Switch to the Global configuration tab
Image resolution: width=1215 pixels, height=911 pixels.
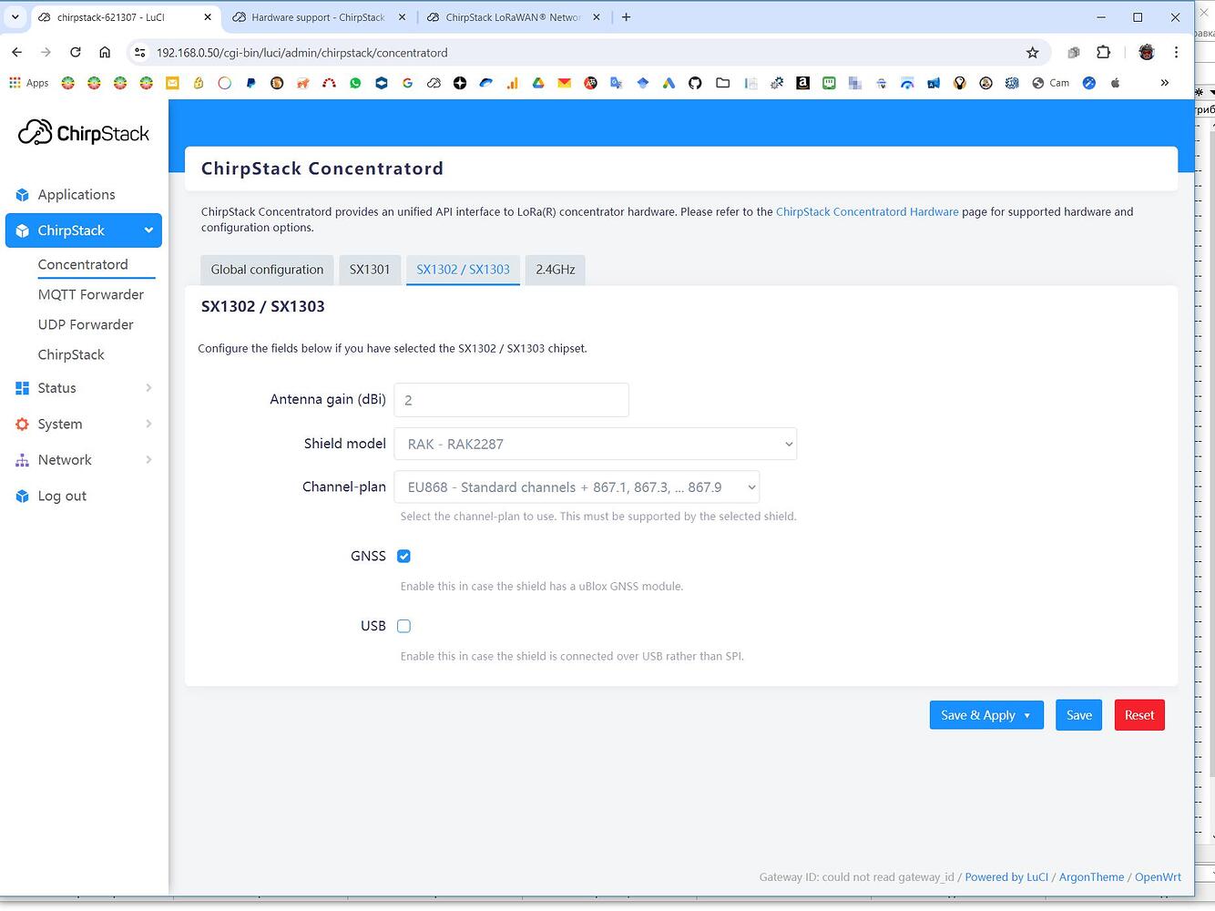click(x=267, y=270)
